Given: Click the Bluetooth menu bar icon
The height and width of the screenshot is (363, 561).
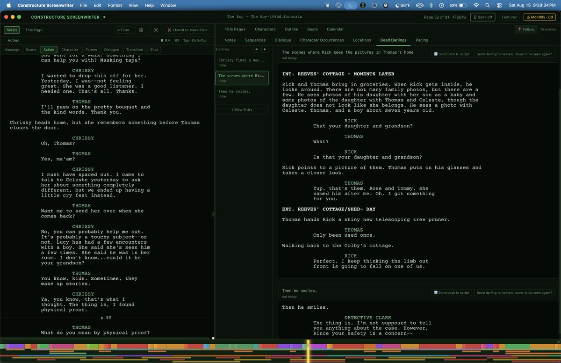Looking at the screenshot, I should [x=431, y=5].
